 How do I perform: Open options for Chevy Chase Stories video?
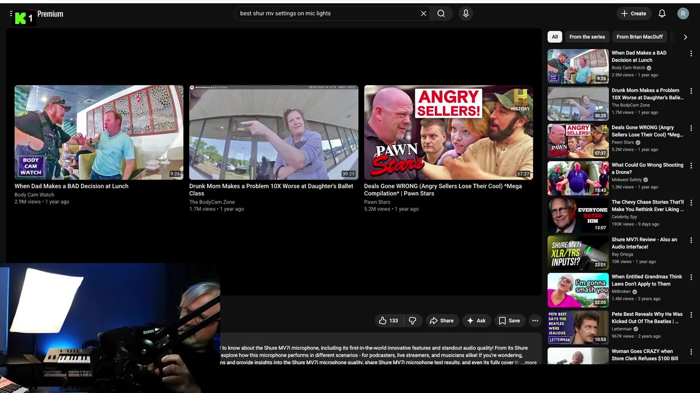click(x=691, y=203)
